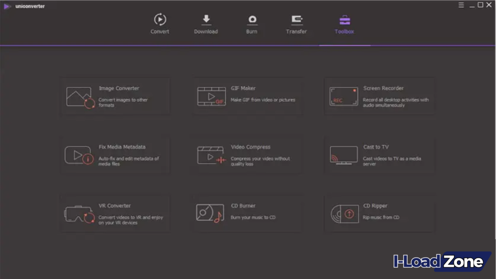
Task: Click the Image Converter picture icon
Action: click(80, 97)
